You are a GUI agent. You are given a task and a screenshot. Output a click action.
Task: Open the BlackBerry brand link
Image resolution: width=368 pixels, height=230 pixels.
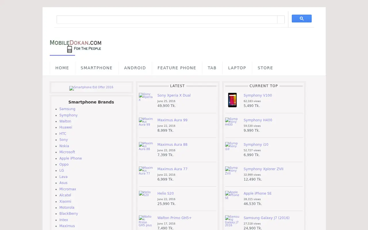pyautogui.click(x=69, y=214)
